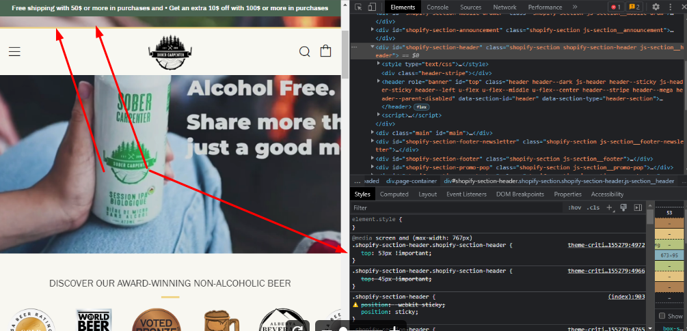Image resolution: width=687 pixels, height=331 pixels.
Task: Expand the shopify-section-footer div node
Action: coord(373,158)
